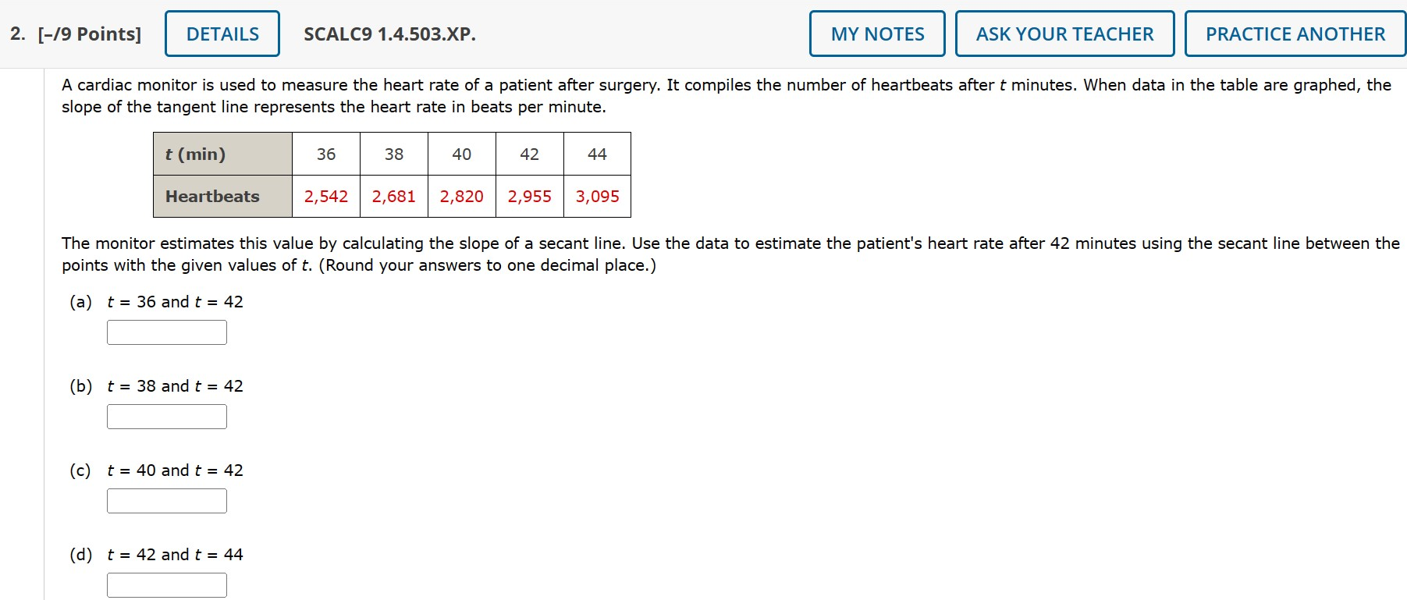This screenshot has height=600, width=1407.
Task: Open MY NOTES for this problem
Action: tap(876, 34)
